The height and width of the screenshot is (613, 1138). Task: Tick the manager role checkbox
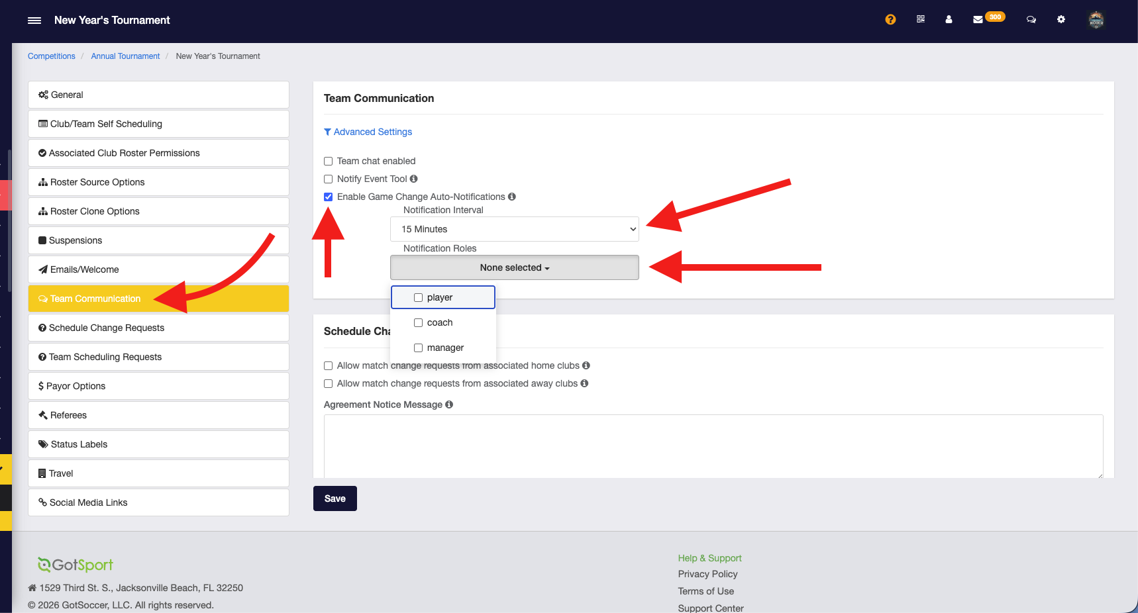tap(419, 348)
